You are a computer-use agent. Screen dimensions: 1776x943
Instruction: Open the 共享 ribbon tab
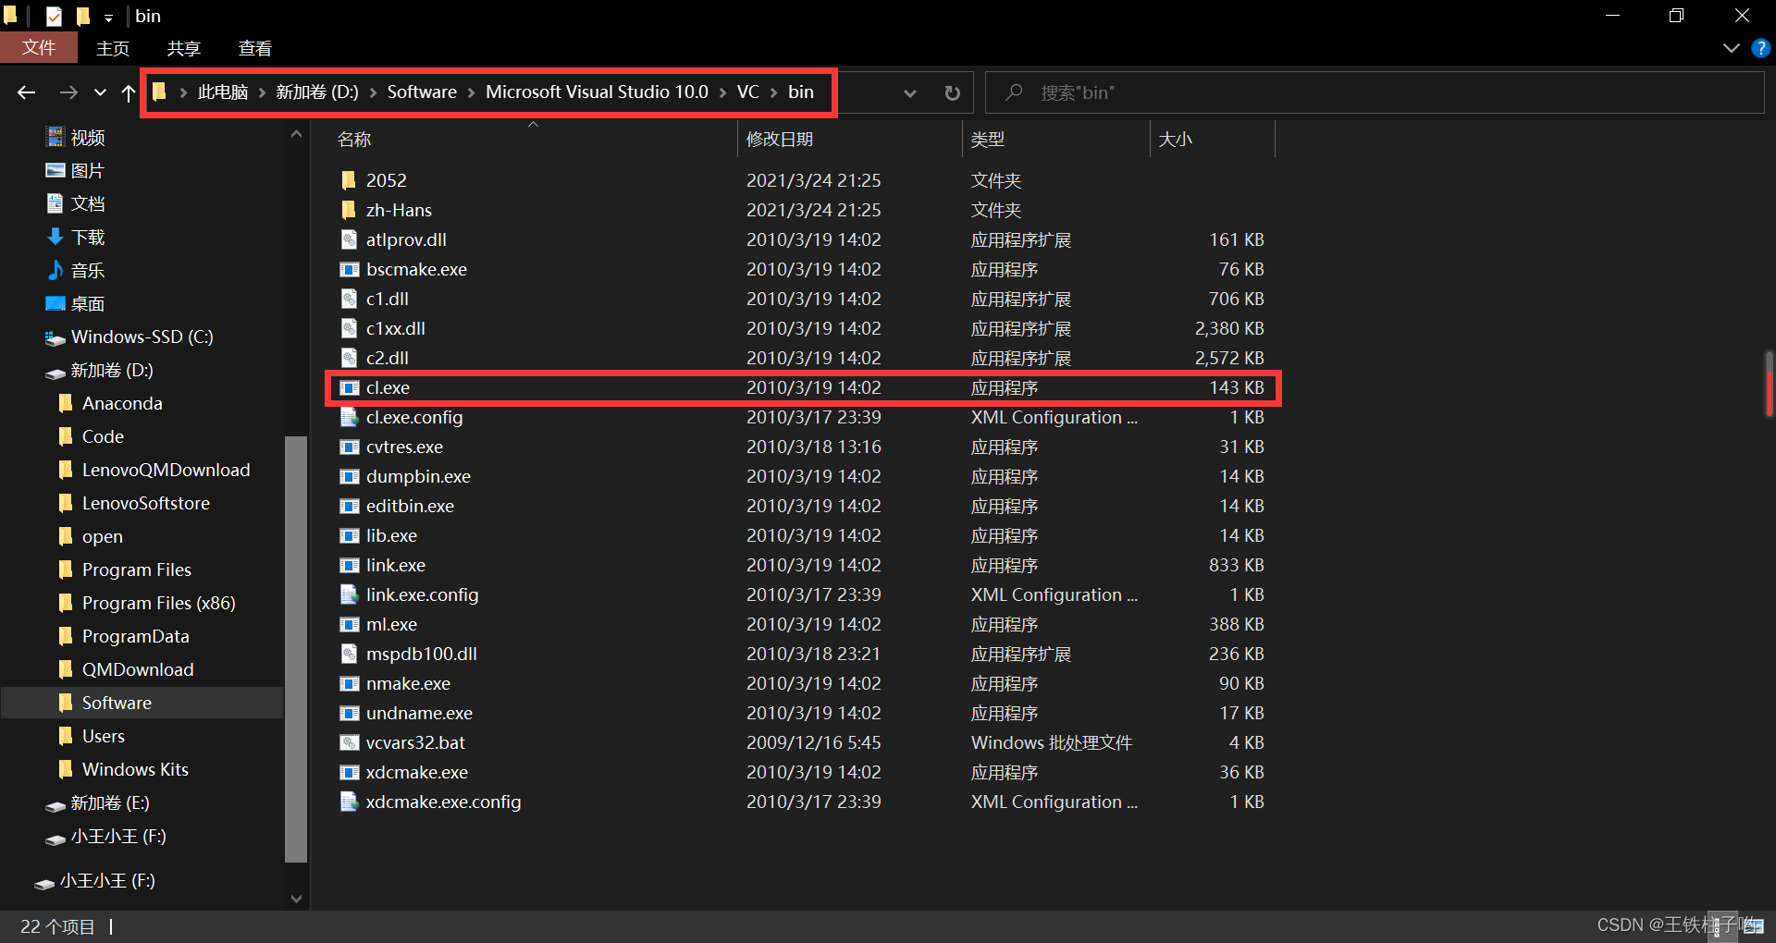click(x=184, y=48)
